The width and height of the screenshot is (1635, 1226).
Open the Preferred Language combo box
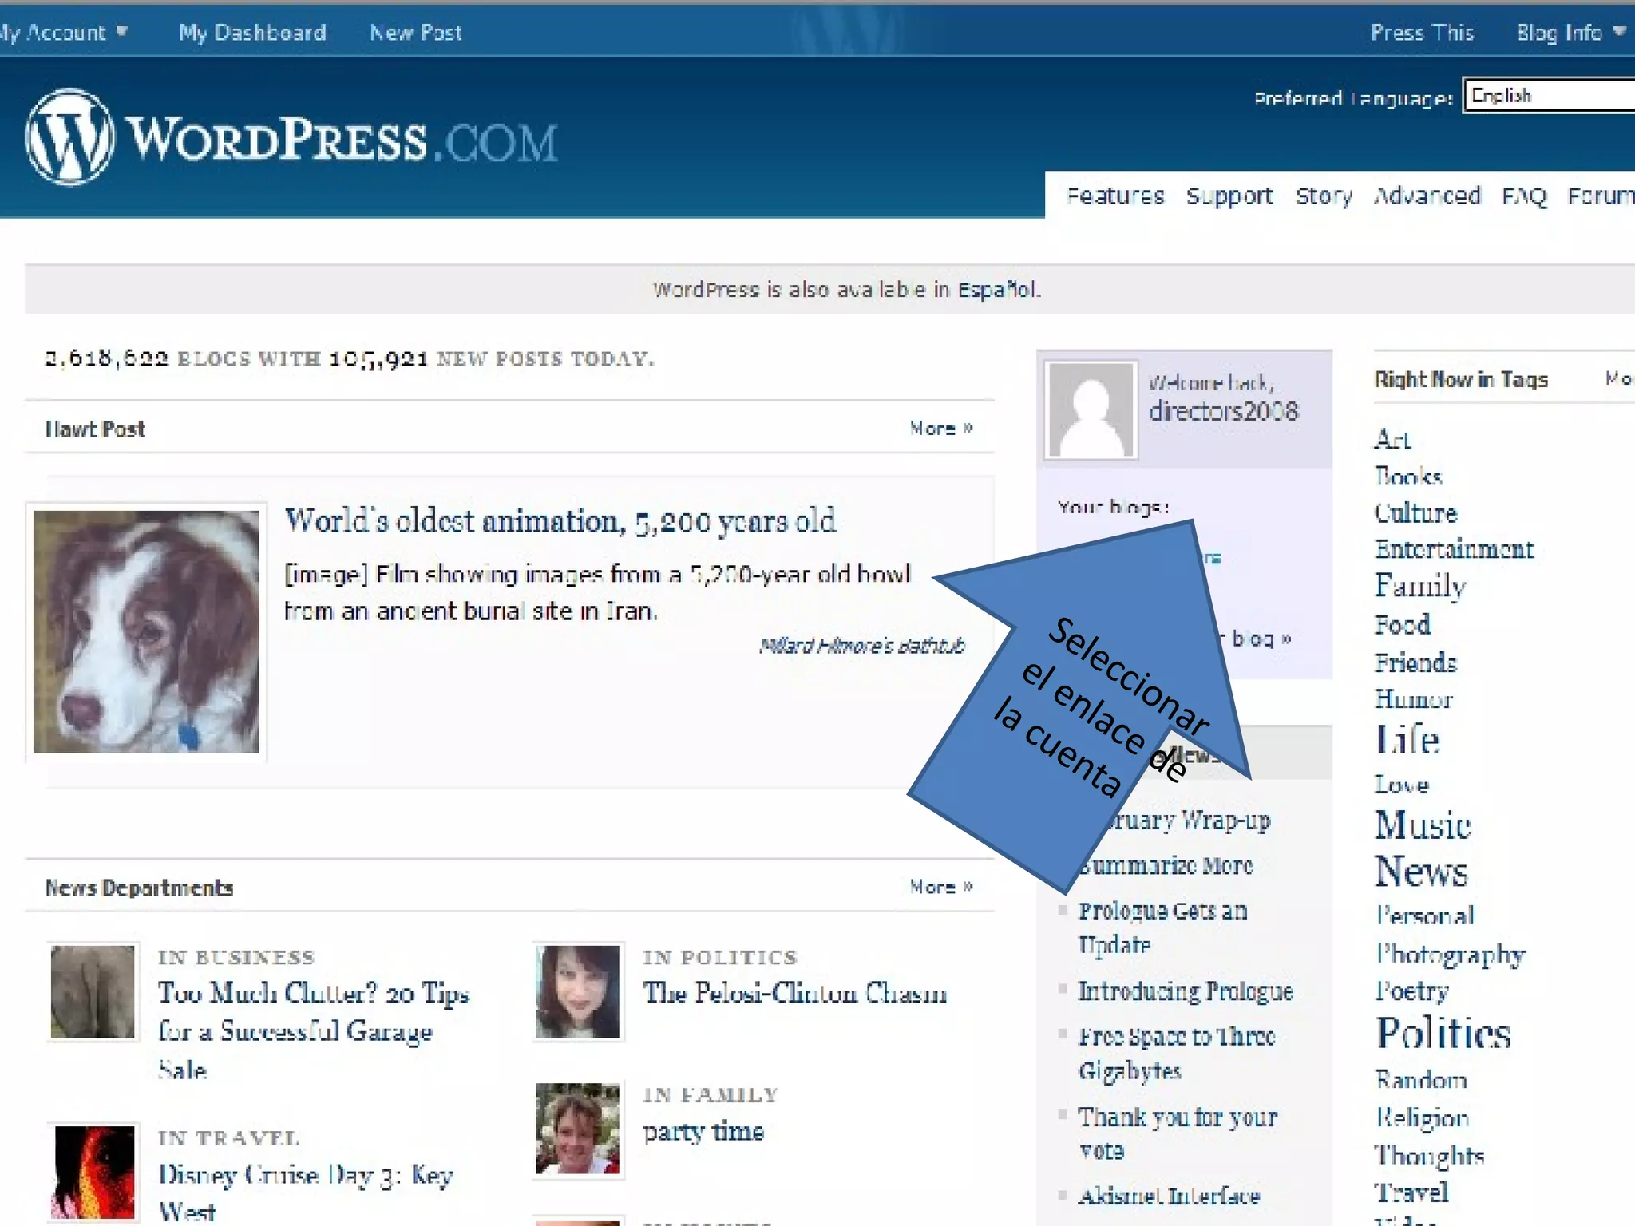point(1549,96)
